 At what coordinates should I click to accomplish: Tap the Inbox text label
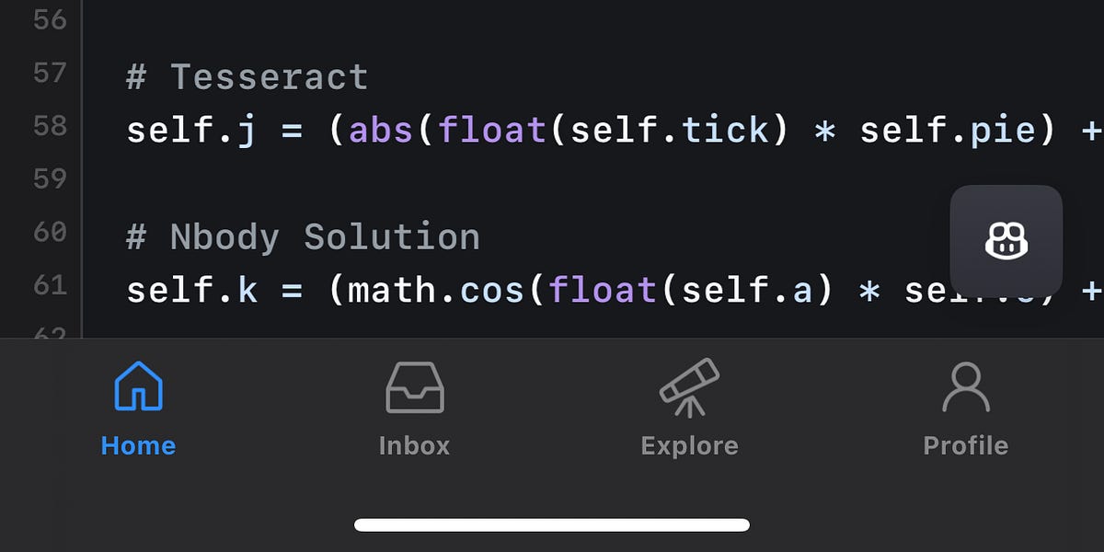click(414, 445)
